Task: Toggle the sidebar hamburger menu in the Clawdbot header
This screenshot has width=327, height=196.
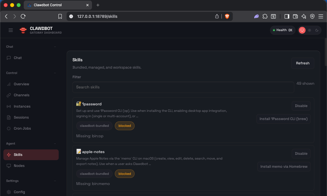Action: click(x=11, y=30)
